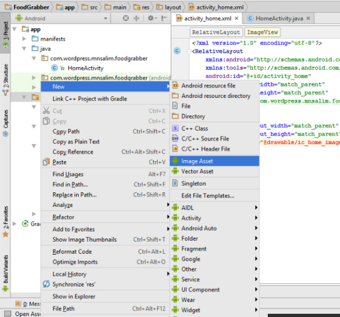Open the 0: Messages bottom tool tab
This screenshot has height=317, width=340.
pos(28,304)
